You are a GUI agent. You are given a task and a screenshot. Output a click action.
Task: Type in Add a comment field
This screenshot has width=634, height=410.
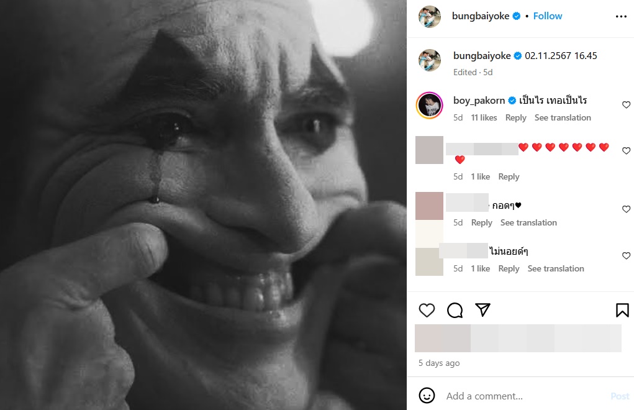[522, 396]
